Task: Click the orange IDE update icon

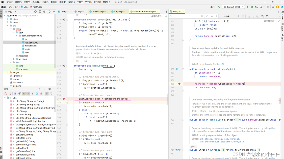Action: [277, 7]
